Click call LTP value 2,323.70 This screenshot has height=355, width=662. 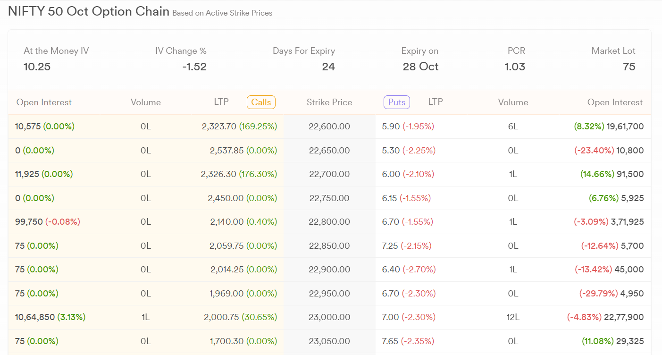coord(218,127)
